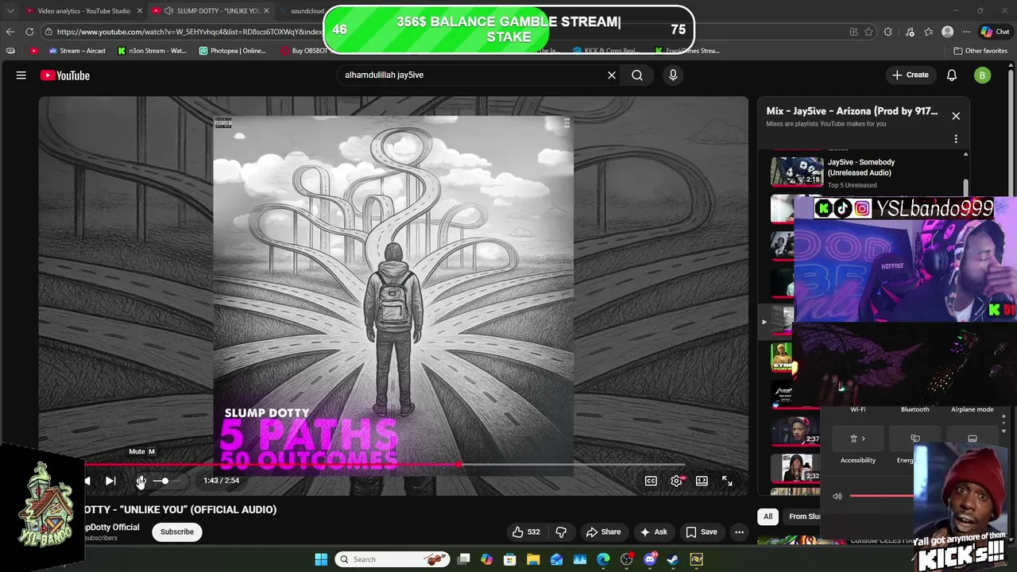Select the All chip filter
Viewport: 1017px width, 572px height.
[768, 516]
